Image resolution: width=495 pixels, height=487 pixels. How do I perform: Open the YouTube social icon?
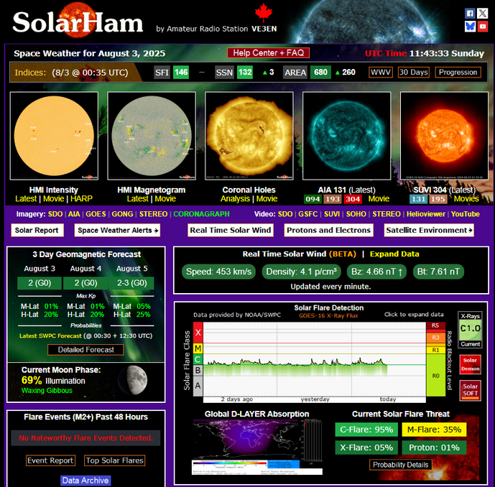tap(482, 26)
